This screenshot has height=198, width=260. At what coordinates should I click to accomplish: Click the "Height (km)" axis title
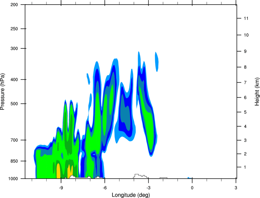(x=257, y=91)
